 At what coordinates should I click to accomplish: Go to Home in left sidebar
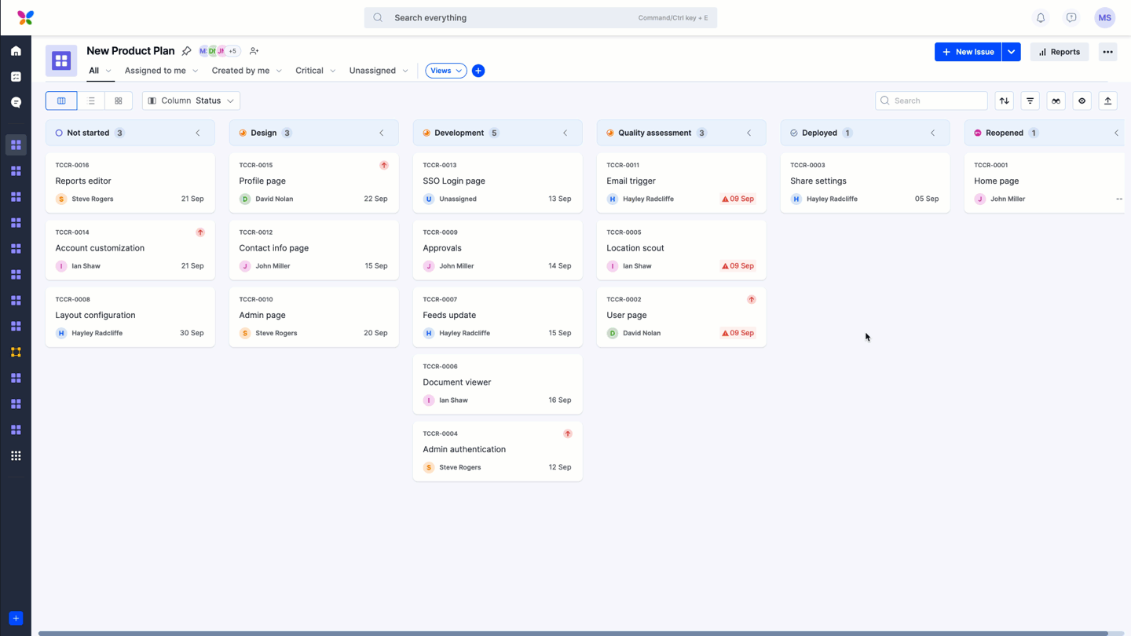pyautogui.click(x=16, y=51)
